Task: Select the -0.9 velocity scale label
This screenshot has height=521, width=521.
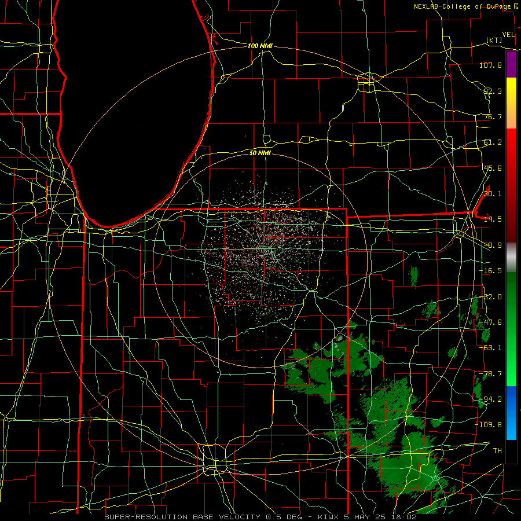Action: click(x=493, y=245)
